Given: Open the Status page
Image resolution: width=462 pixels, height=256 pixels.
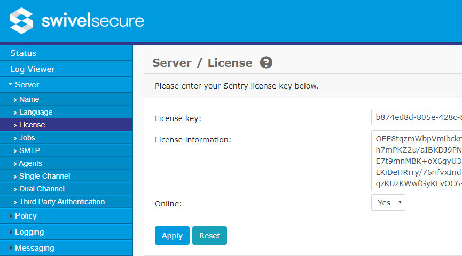Looking at the screenshot, I should (x=66, y=53).
